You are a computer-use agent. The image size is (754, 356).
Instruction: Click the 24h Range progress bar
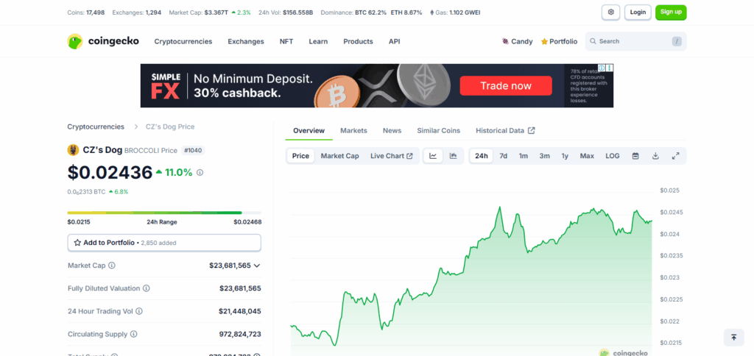click(x=164, y=213)
